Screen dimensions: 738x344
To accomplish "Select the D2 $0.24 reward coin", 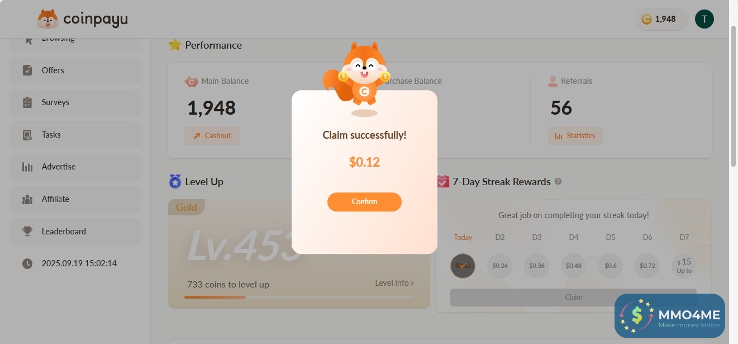I will point(499,266).
